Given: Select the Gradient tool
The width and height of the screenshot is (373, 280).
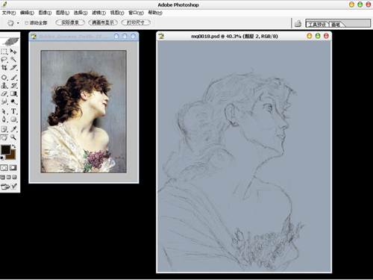Looking at the screenshot, I should (x=13, y=93).
